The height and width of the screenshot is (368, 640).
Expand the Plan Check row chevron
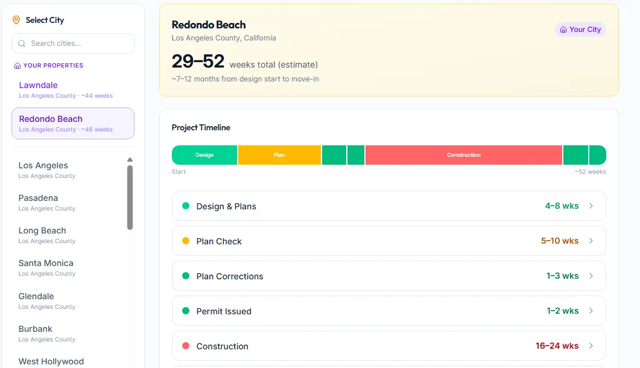591,241
